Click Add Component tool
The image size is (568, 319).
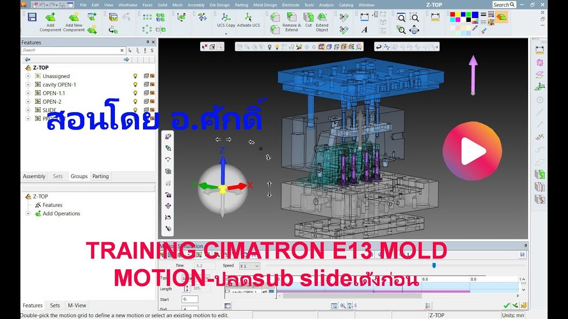[x=51, y=22]
